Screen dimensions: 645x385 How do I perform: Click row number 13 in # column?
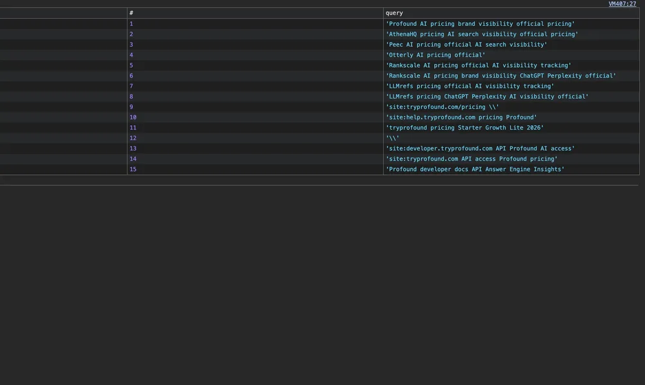[x=133, y=148]
